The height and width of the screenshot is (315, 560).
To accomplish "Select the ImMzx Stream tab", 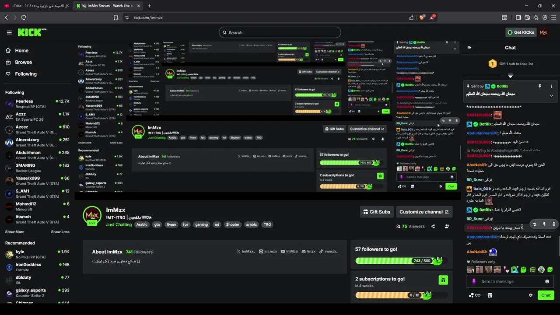I will click(107, 6).
